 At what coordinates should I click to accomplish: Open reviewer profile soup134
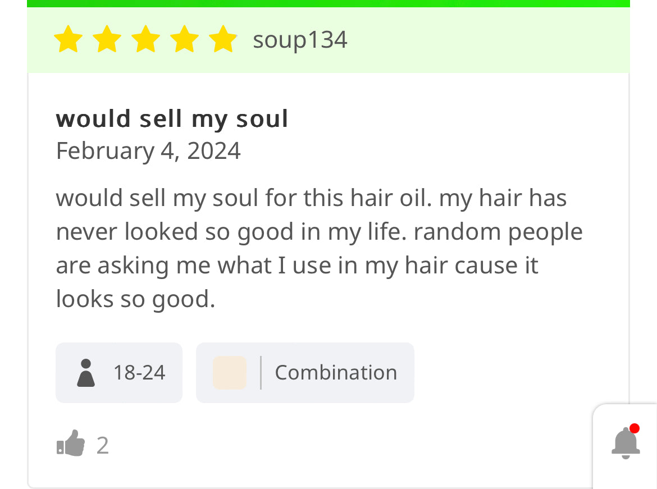[x=300, y=40]
